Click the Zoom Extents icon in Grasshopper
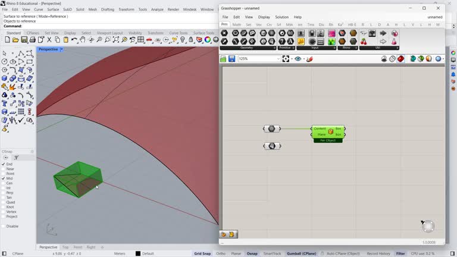This screenshot has height=257, width=457. click(286, 59)
